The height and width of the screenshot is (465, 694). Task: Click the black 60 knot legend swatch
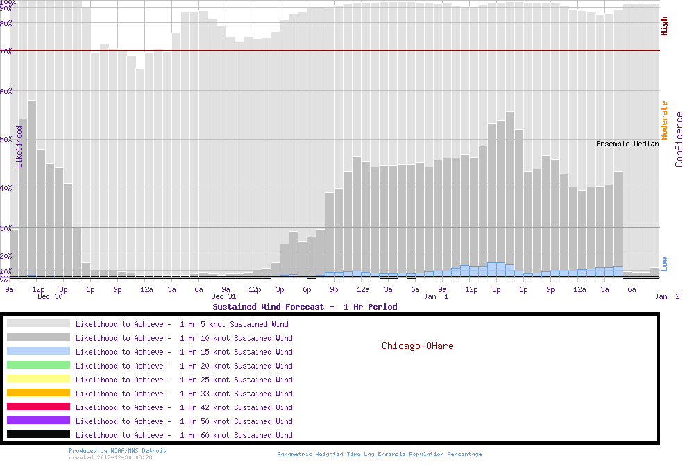point(38,434)
